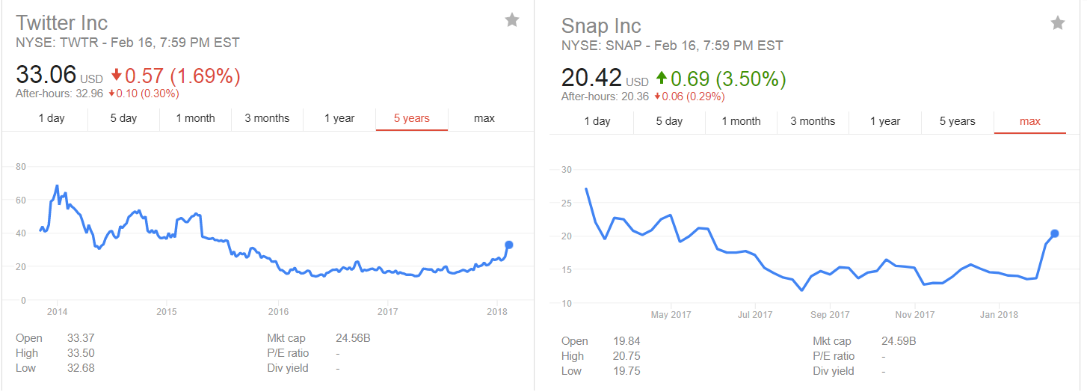Open Twitter's 3 months chart view
This screenshot has height=392, width=1087.
(267, 118)
